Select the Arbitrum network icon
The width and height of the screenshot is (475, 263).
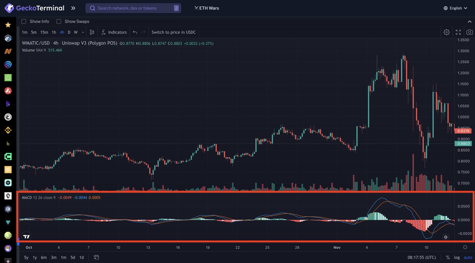point(8,38)
